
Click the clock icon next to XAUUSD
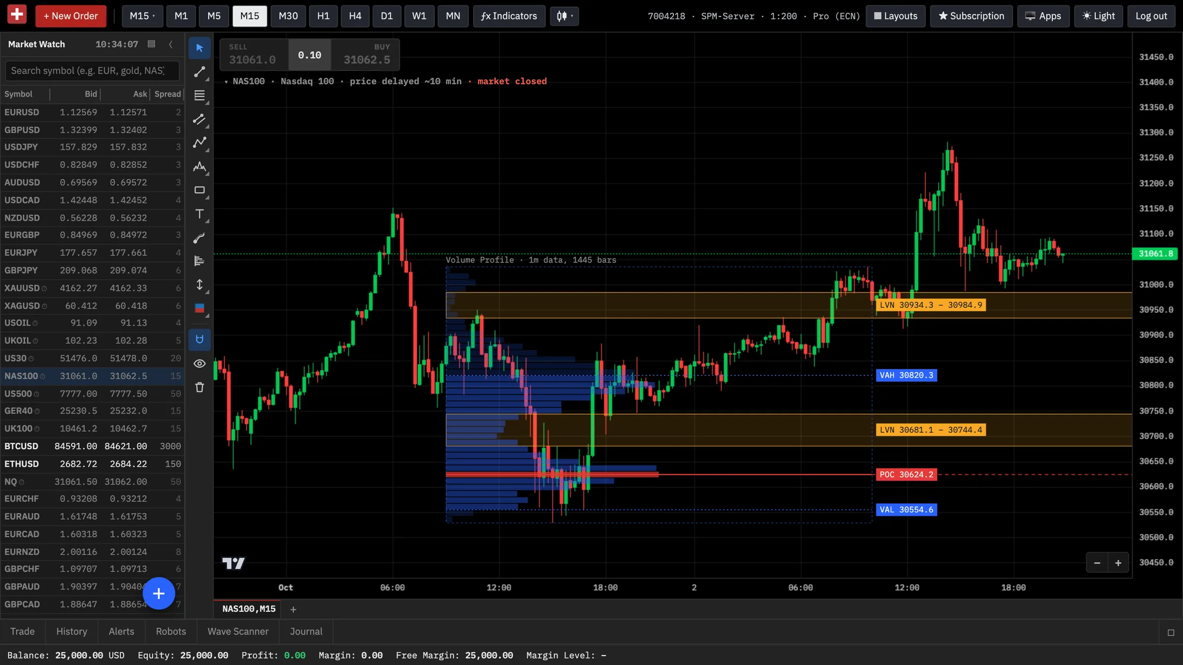click(44, 289)
